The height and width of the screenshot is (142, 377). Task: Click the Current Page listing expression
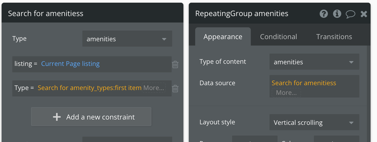pos(70,64)
